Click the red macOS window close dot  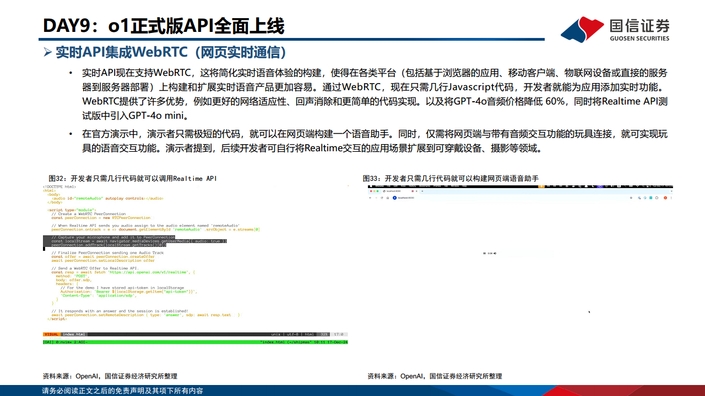click(x=371, y=191)
